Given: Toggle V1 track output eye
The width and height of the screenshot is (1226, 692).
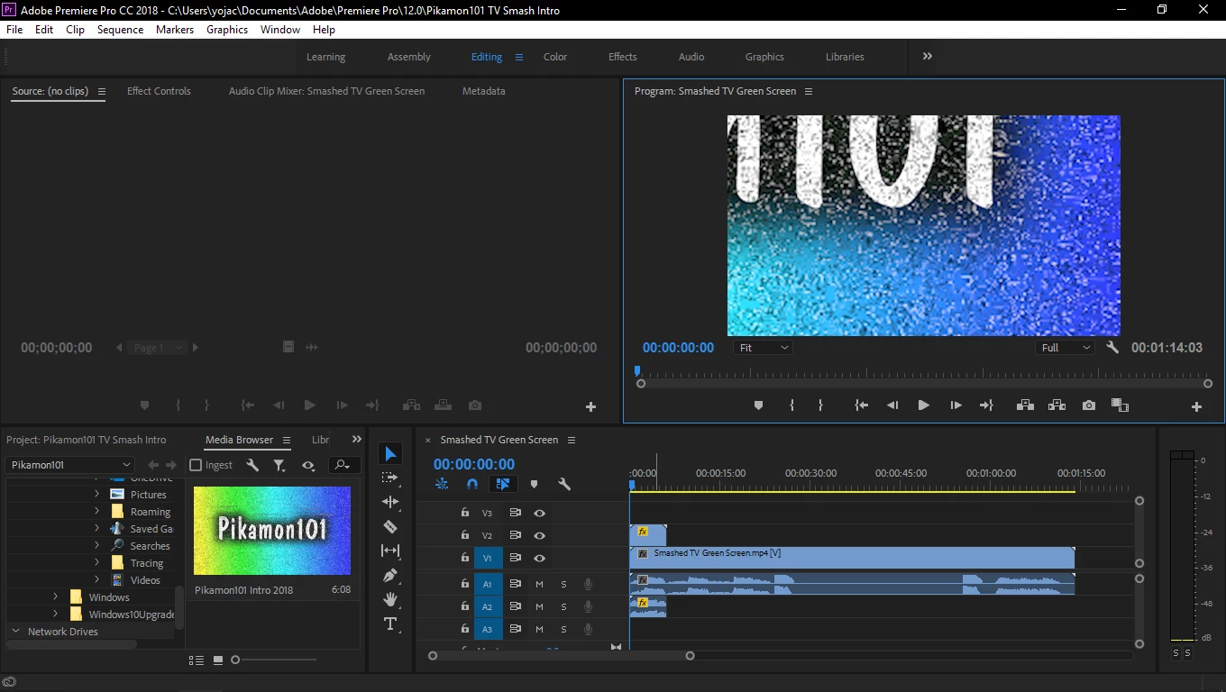Looking at the screenshot, I should coord(539,559).
